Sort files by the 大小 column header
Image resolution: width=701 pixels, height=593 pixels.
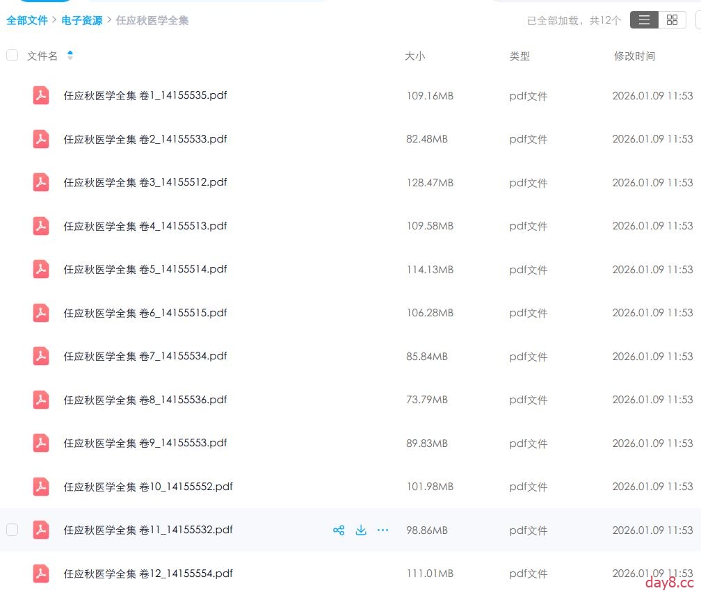coord(414,56)
